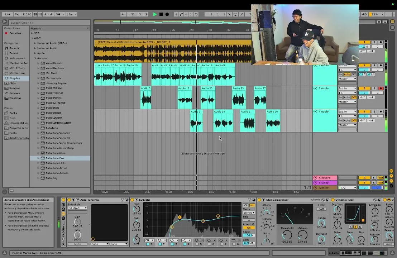Viewport: 397px width, 258px height.
Task: Open track 4 Master output dropdown
Action: [348, 125]
